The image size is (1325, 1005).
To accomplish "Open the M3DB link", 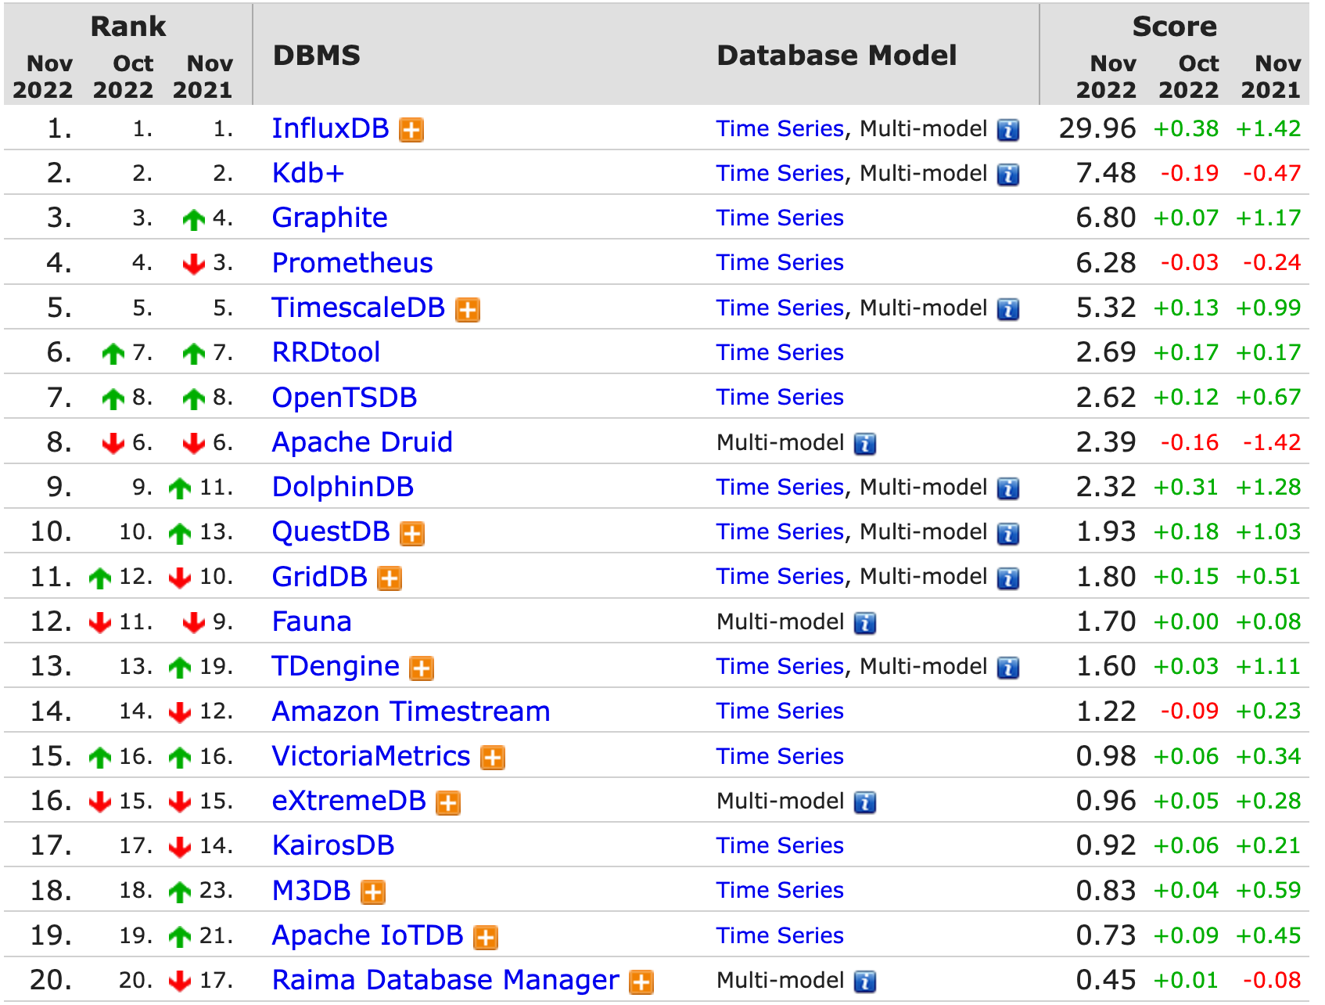I will pos(311,891).
